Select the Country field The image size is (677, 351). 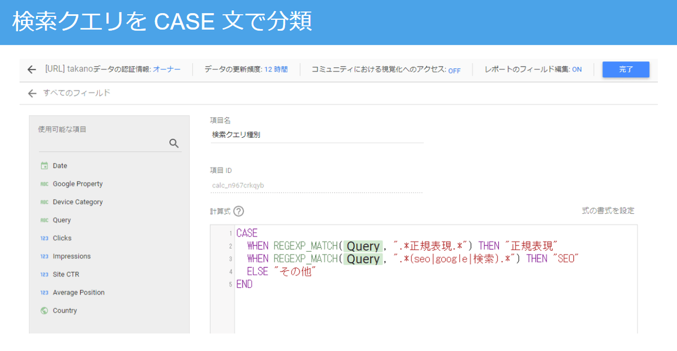pos(65,310)
